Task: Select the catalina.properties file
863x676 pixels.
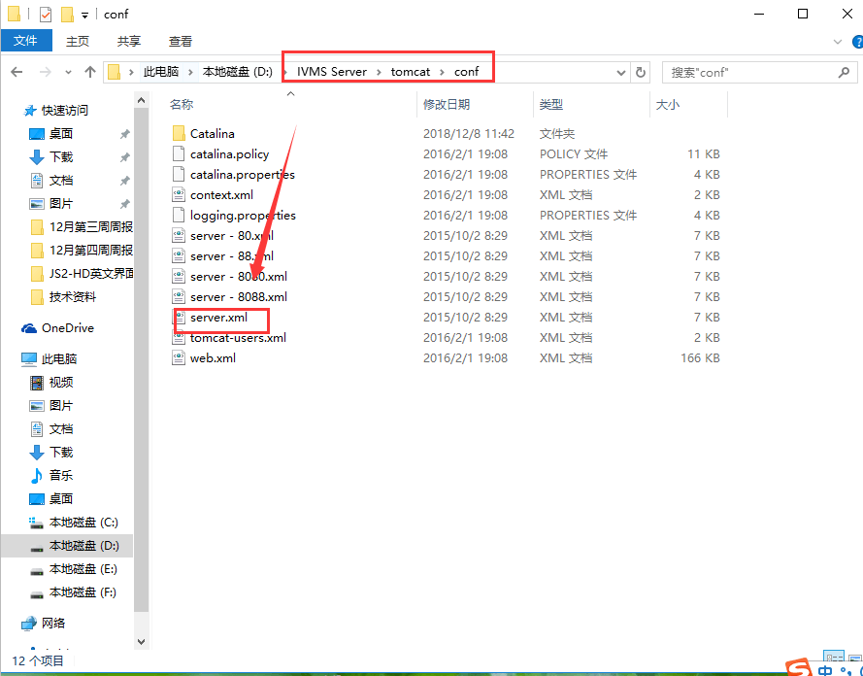Action: point(242,175)
